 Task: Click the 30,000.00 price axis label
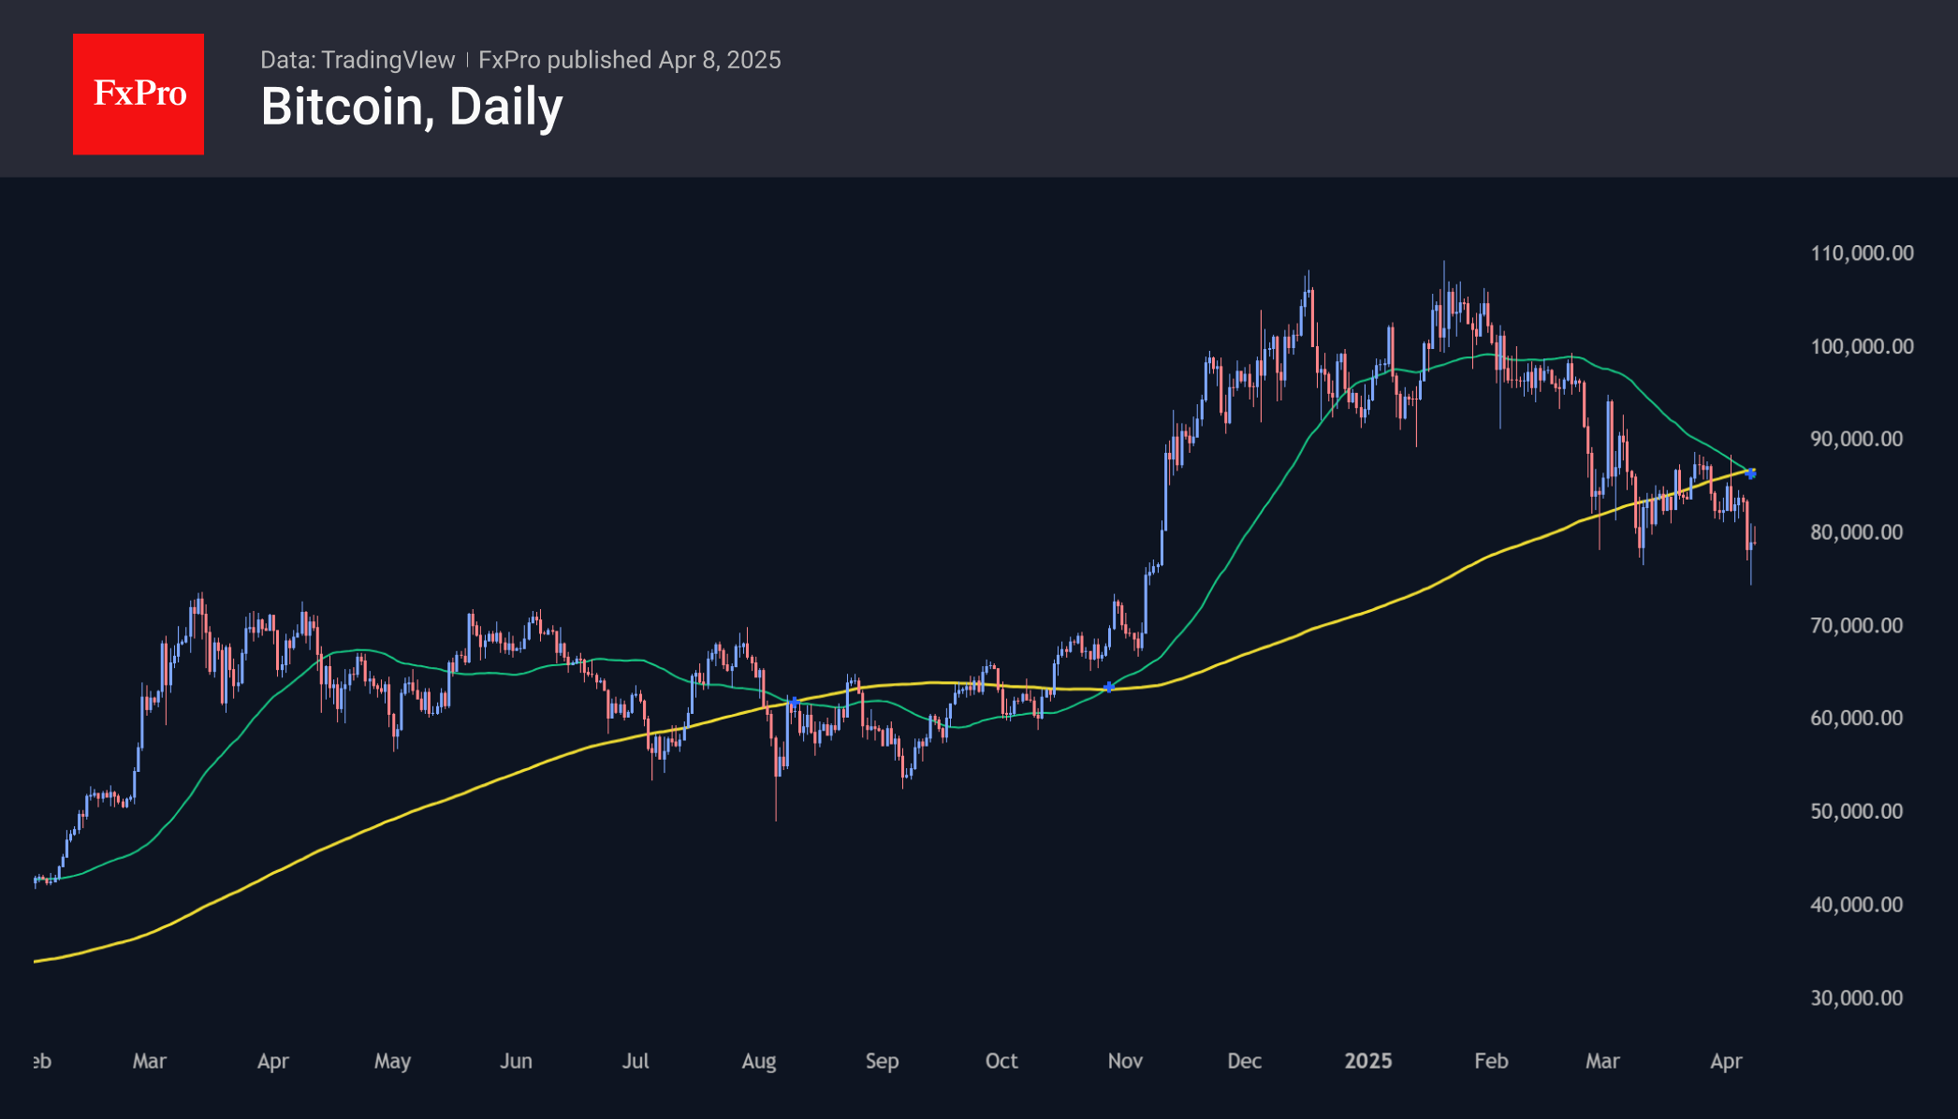click(1856, 997)
